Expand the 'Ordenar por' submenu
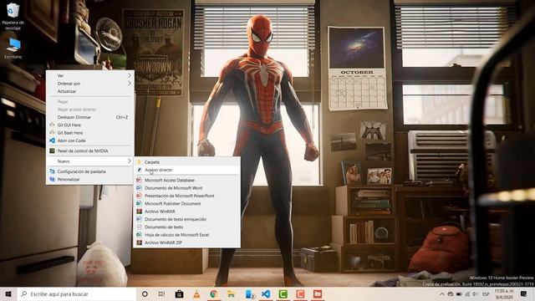Screen dimensions: 535x301 click(89, 84)
